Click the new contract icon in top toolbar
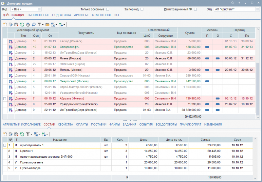The height and width of the screenshot is (182, 262). [5, 25]
